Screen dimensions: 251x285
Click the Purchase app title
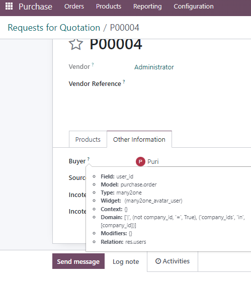tap(36, 7)
